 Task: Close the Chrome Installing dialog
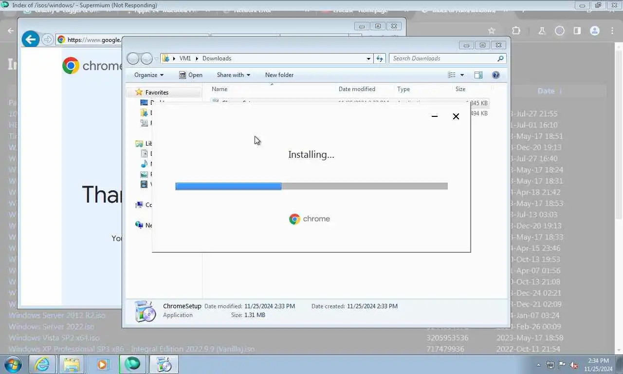(456, 116)
